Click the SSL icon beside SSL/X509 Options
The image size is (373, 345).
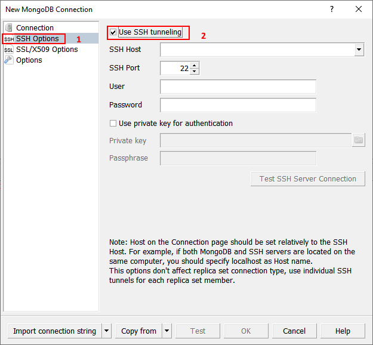[9, 50]
